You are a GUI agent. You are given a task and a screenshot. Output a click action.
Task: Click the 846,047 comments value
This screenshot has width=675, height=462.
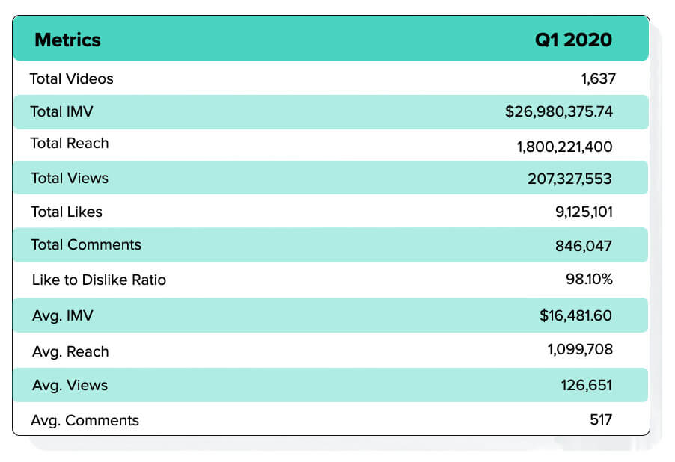tap(583, 246)
